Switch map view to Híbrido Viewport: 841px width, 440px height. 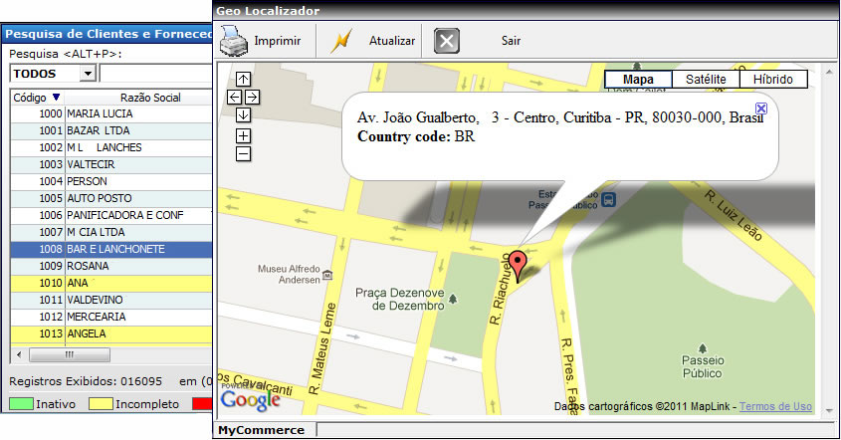pos(773,80)
